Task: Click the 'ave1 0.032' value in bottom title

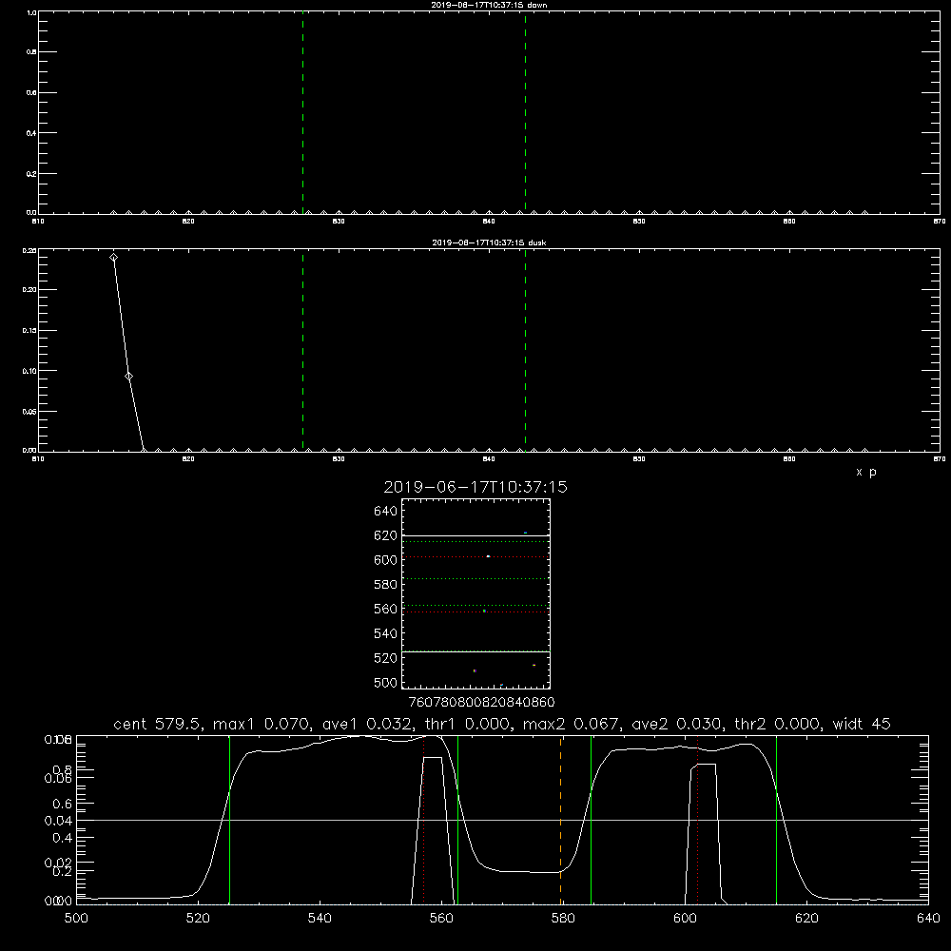Action: pos(367,724)
